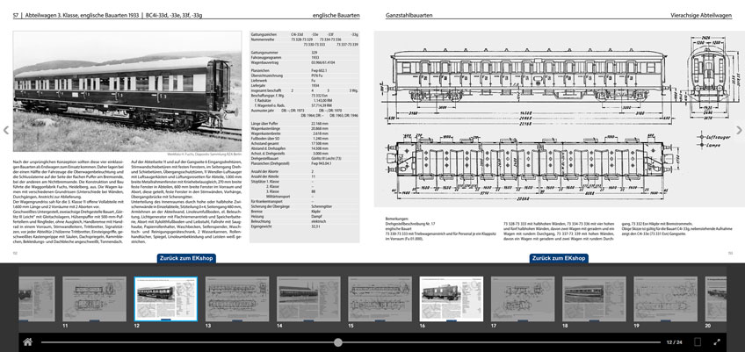Screen dimensions: 745x352
Task: Click the 'Ganzstahlbauarten' heading on right page
Action: point(409,15)
